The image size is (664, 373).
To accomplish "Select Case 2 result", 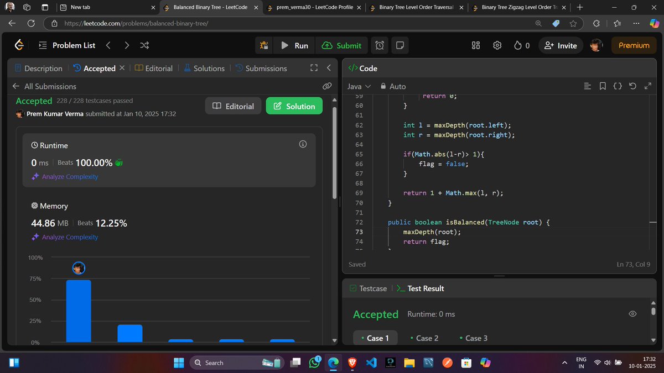I will [x=424, y=338].
